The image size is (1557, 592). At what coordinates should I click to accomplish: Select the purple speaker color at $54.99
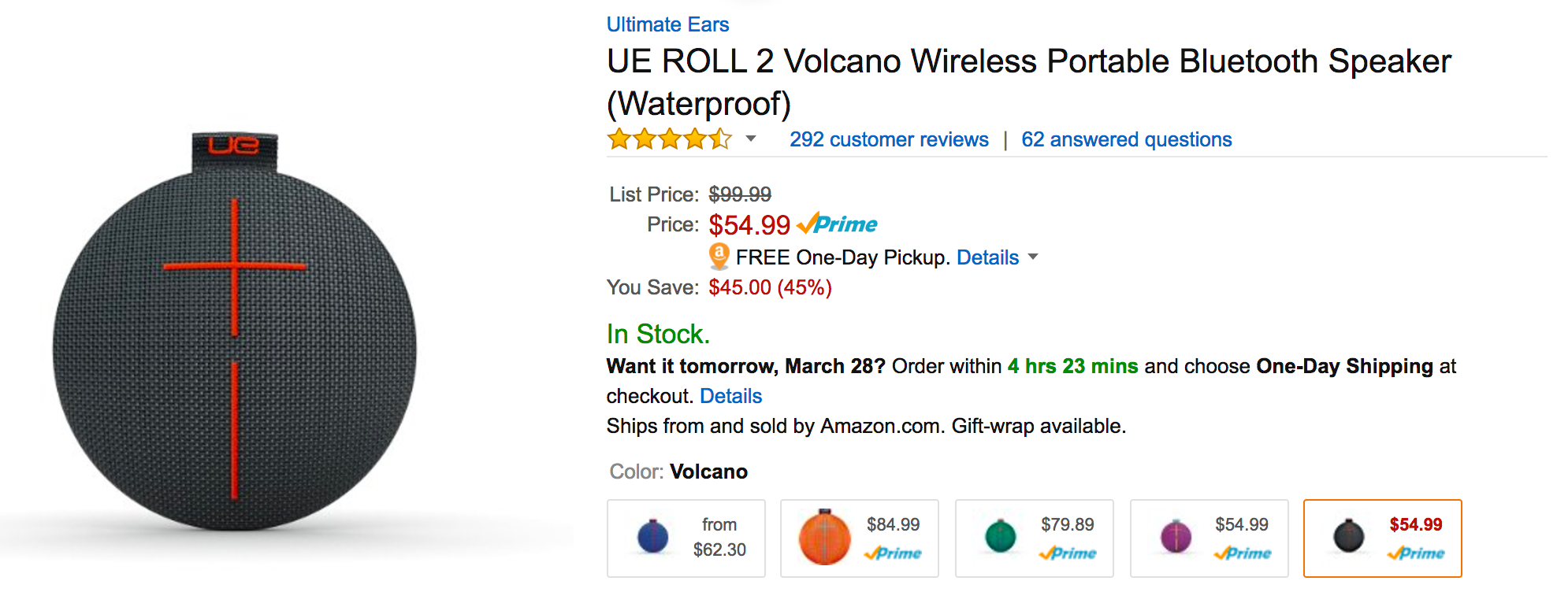(1209, 538)
